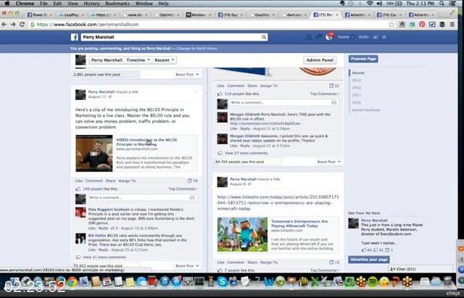
Task: Click Share under the 80/20 video post
Action: [x=110, y=181]
